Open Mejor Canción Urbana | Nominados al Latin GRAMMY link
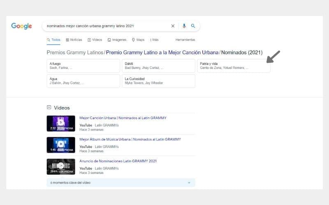The image size is (329, 205). pos(123,118)
